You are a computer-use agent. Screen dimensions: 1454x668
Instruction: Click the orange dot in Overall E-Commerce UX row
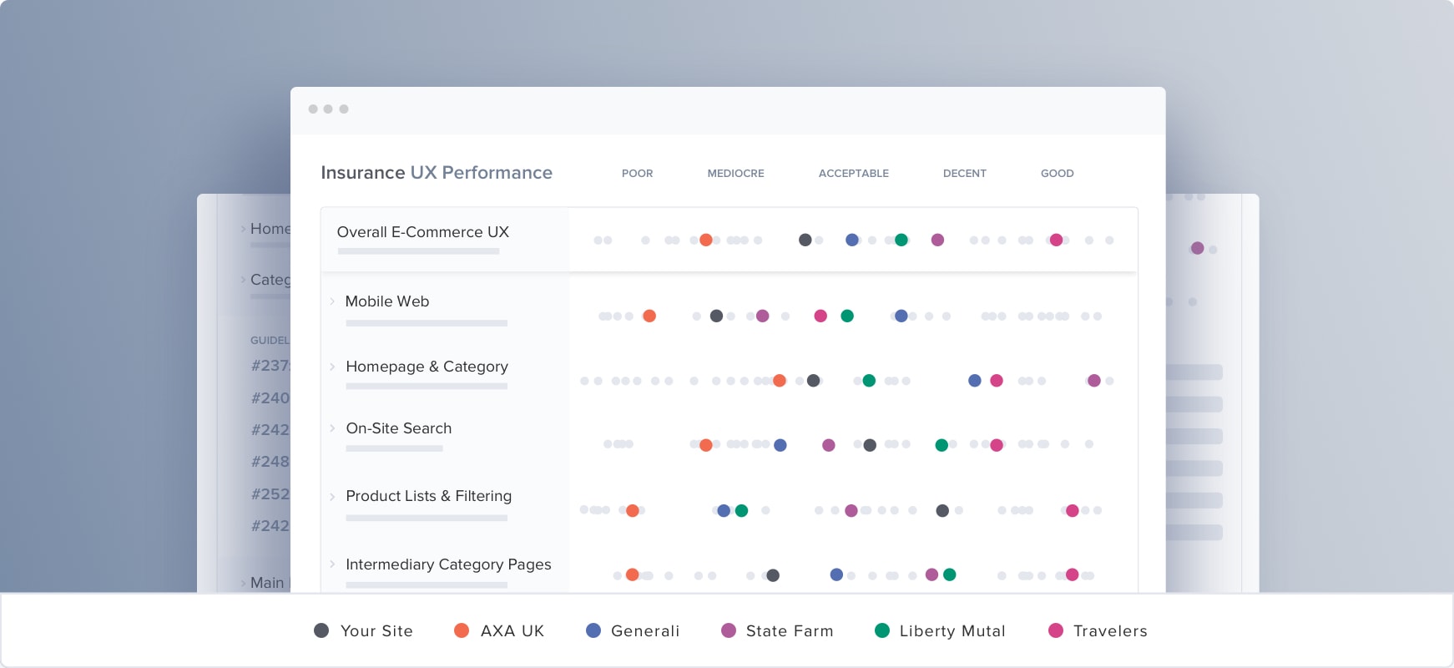click(706, 240)
